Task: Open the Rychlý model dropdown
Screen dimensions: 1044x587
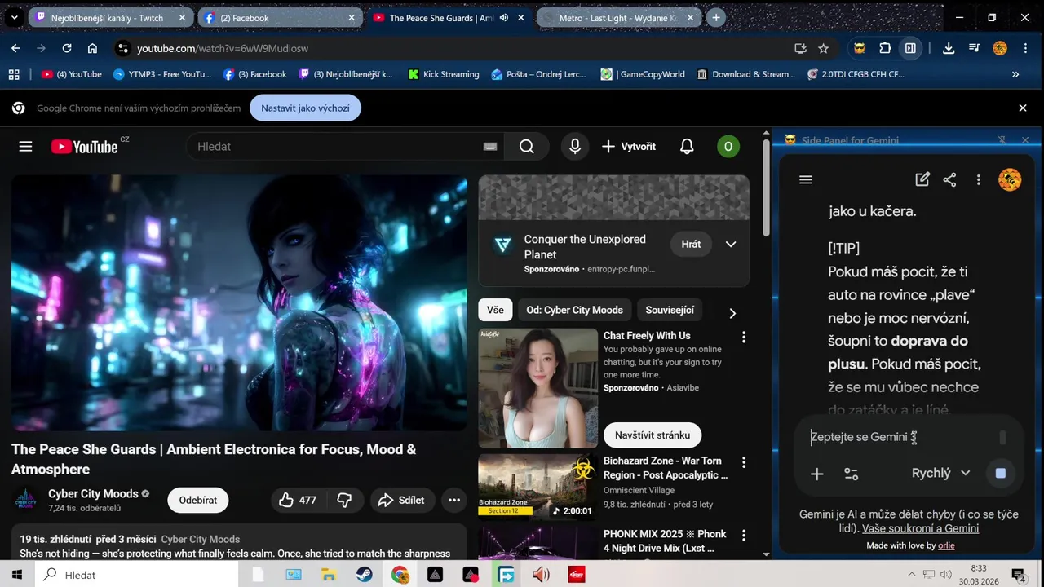Action: pyautogui.click(x=940, y=473)
